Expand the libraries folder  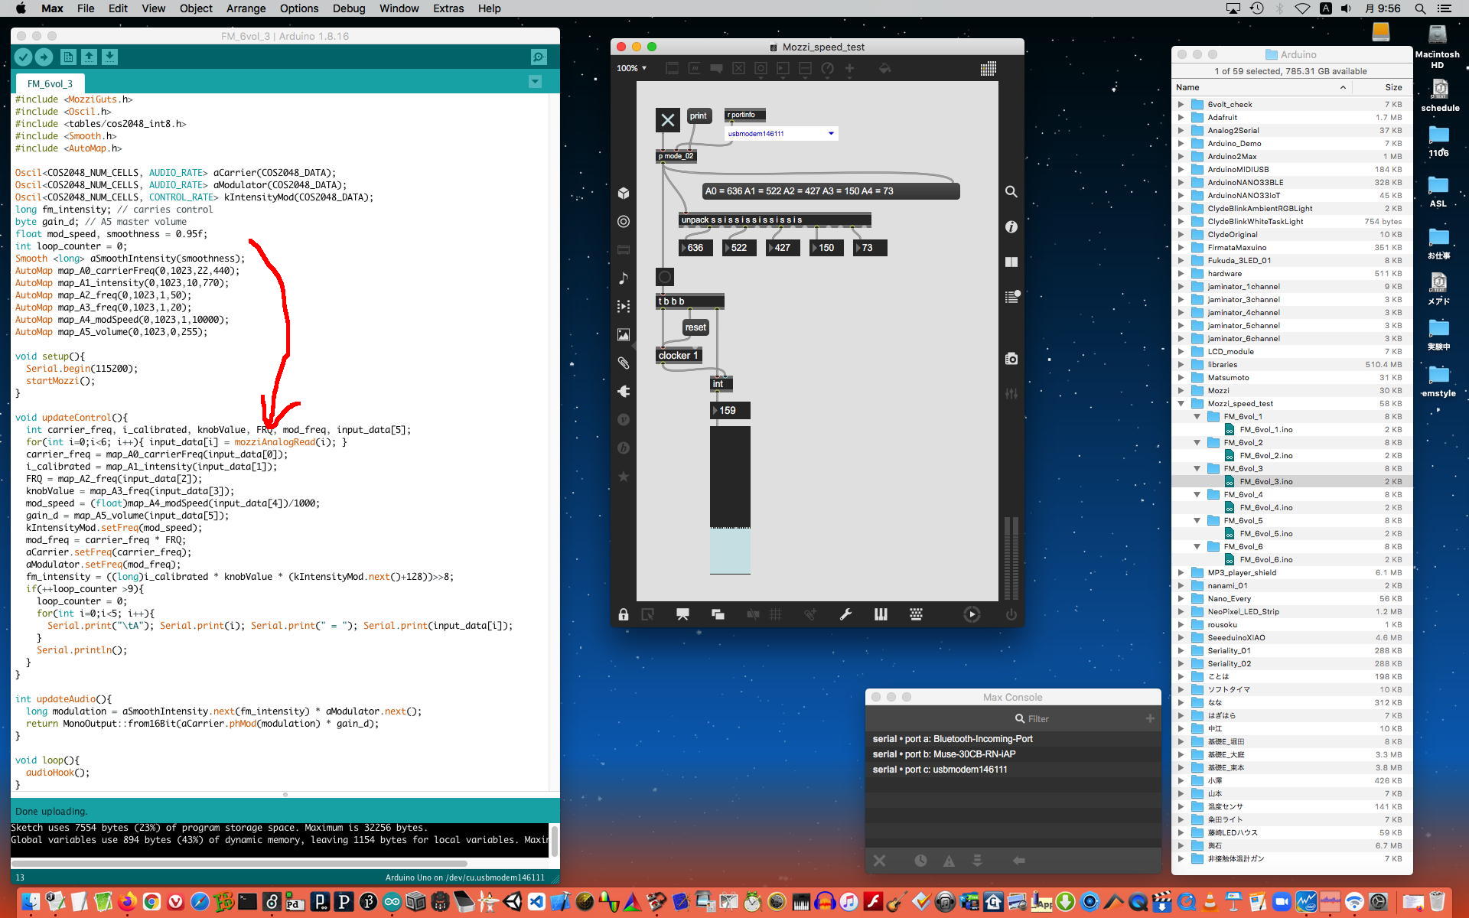tap(1181, 365)
